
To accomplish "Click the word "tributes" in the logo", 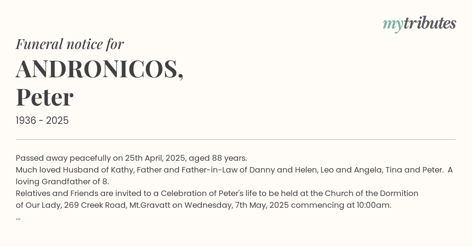I will (x=430, y=23).
